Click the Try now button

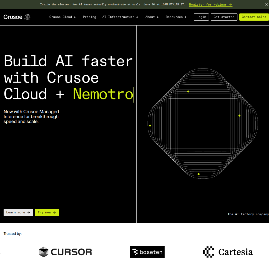coord(47,213)
